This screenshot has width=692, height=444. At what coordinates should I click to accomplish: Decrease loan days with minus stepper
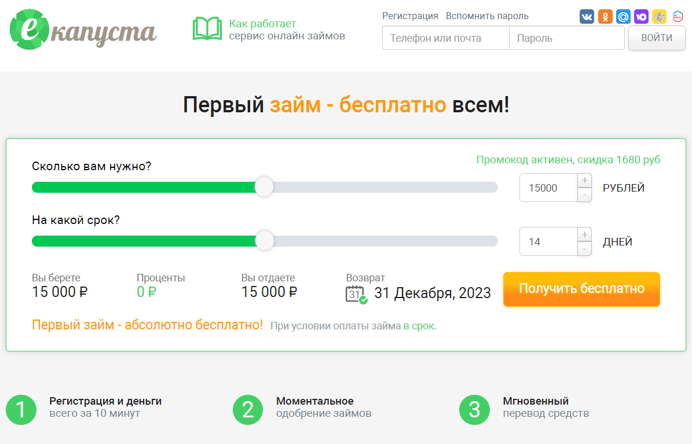click(584, 248)
